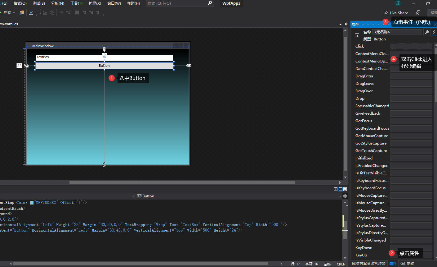Image resolution: width=437 pixels, height=267 pixels.
Task: Open the Tools (工具) menu
Action: 76,3
